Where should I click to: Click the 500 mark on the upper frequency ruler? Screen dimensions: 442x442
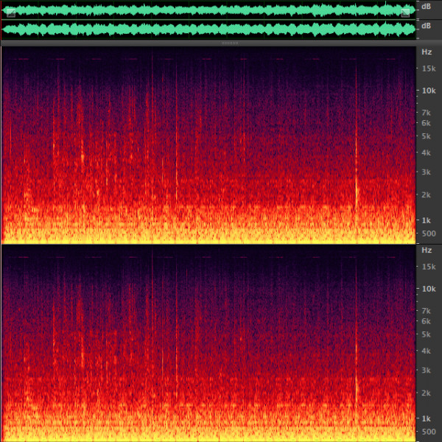(x=427, y=234)
